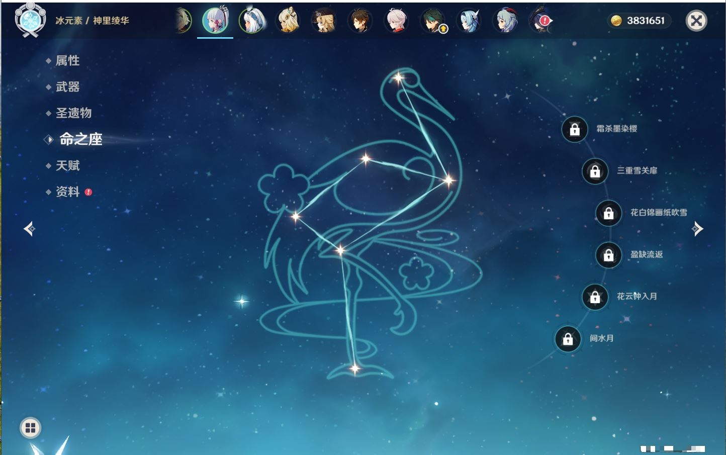Viewport: 726px width, 455px height.
Task: Select the Kazuha character portrait
Action: (x=397, y=21)
